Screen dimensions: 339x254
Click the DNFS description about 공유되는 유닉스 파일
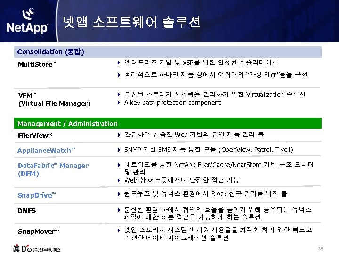(x=218, y=213)
